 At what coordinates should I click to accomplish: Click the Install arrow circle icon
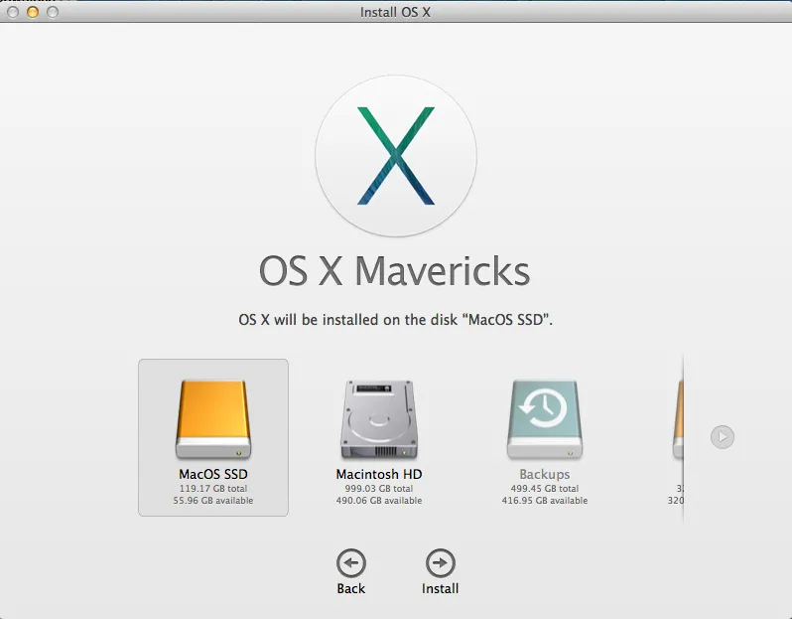[x=441, y=563]
